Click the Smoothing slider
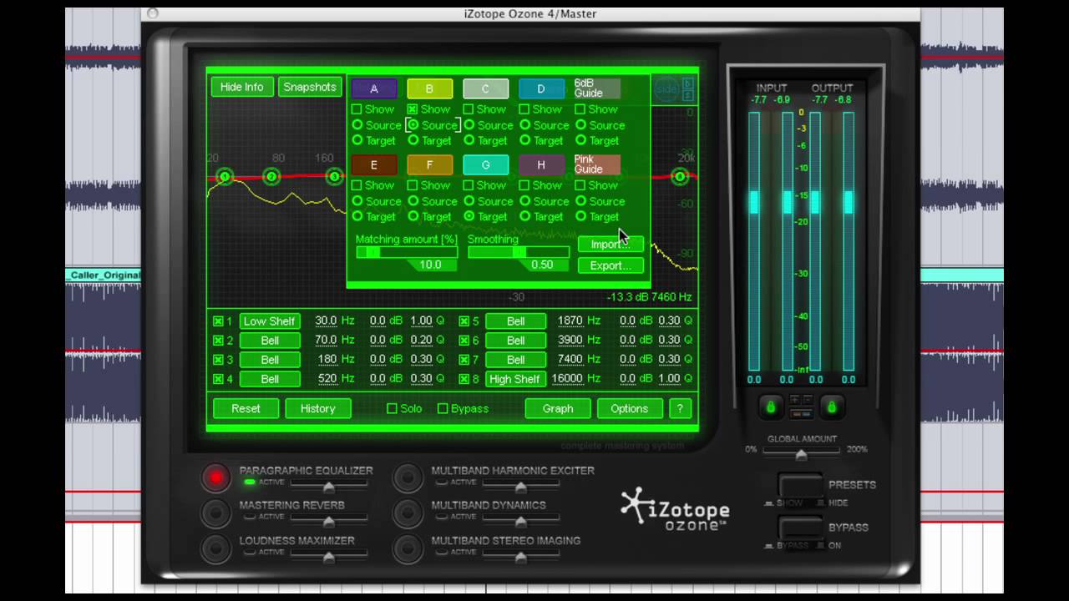Viewport: 1069px width, 601px height. click(519, 252)
